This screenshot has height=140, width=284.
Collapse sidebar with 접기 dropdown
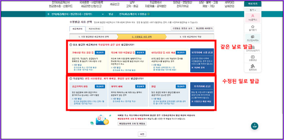(253, 10)
